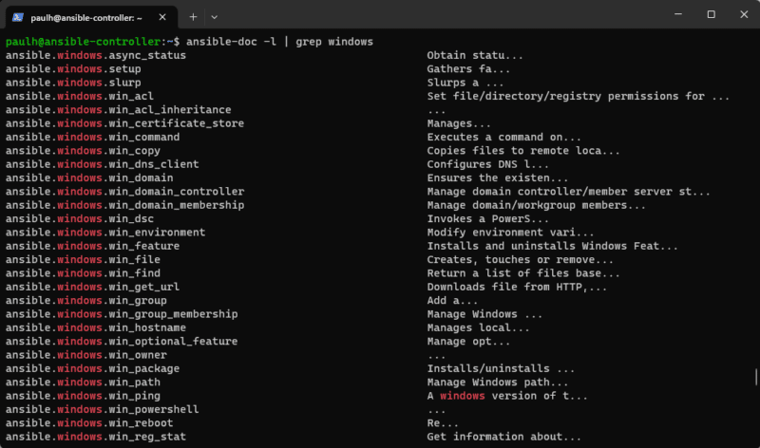Maximize the terminal window
This screenshot has width=760, height=448.
(x=711, y=14)
